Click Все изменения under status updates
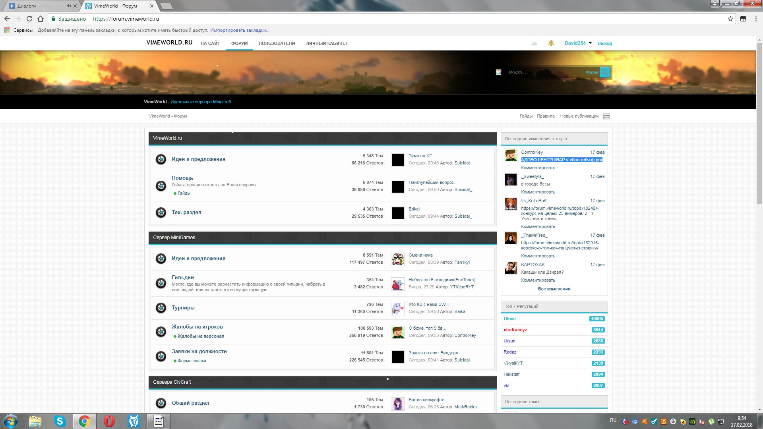Image resolution: width=763 pixels, height=429 pixels. tap(554, 289)
